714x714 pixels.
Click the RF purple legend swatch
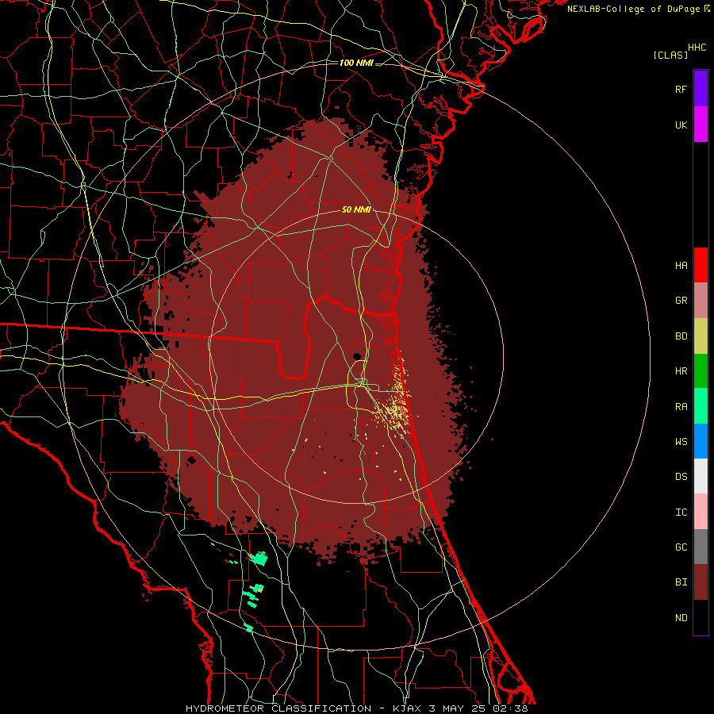click(701, 89)
